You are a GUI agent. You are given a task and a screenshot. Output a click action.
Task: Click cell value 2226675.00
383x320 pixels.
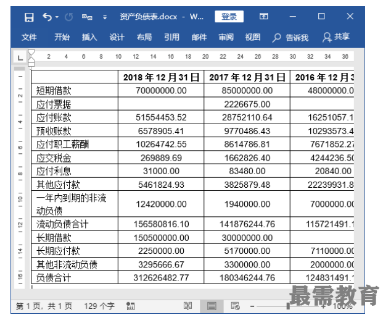tap(247, 104)
